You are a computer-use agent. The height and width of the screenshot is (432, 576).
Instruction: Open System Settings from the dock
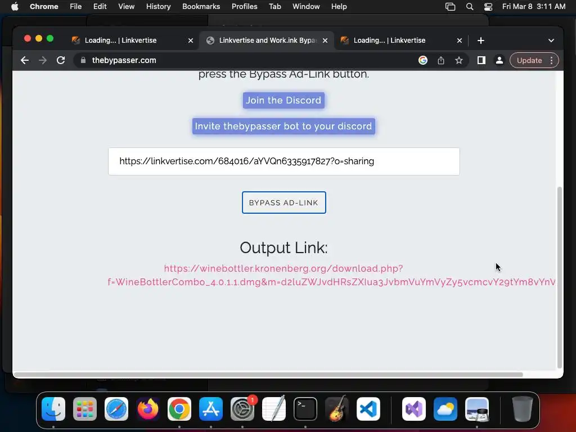coord(242,409)
